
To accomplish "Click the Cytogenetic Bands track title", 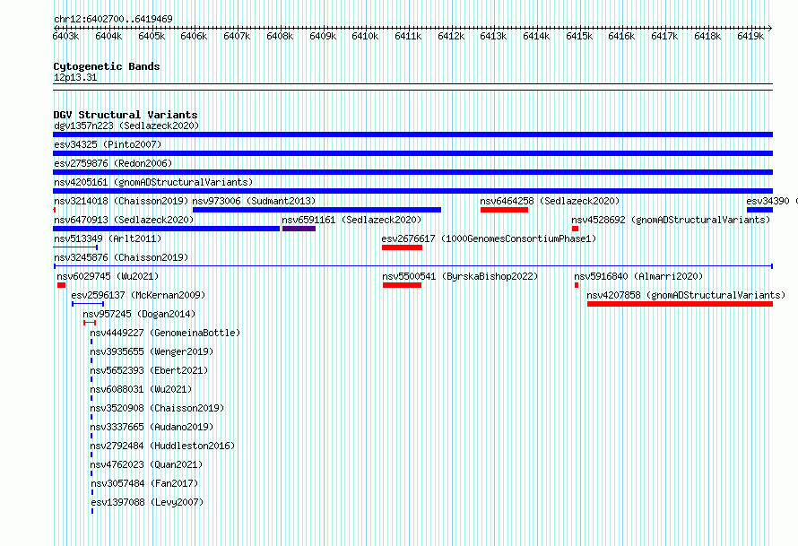I will (107, 66).
